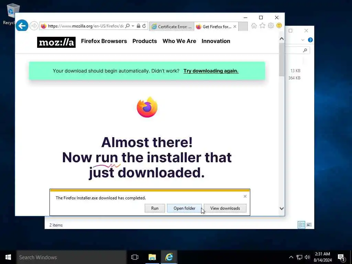Open File Explorer from the taskbar

coord(152,257)
